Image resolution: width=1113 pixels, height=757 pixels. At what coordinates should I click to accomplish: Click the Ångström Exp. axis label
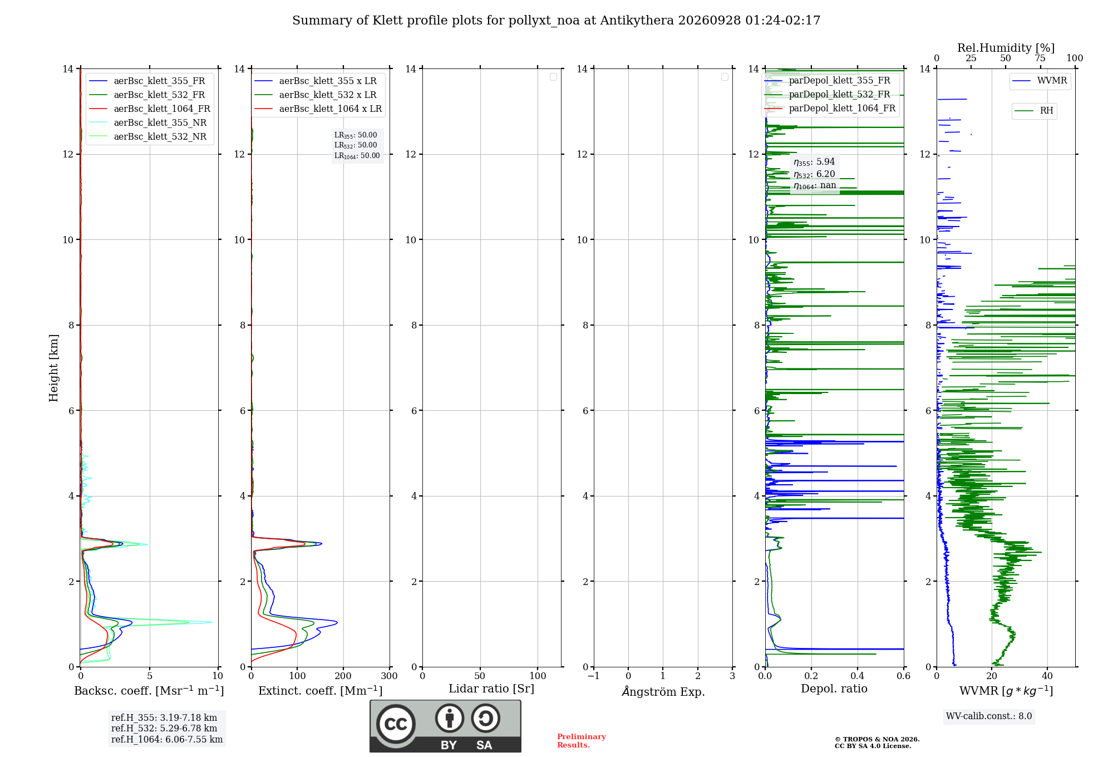pos(663,691)
